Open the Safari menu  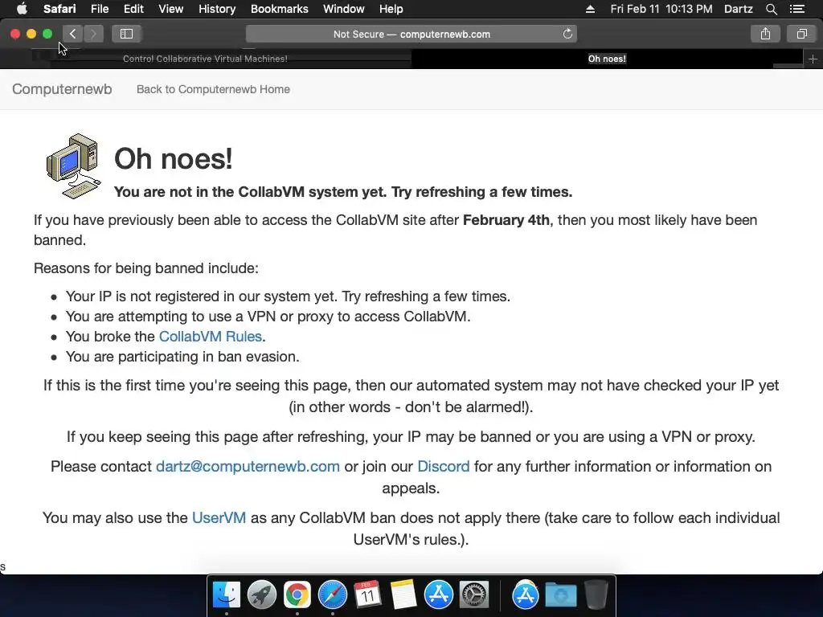click(x=59, y=9)
